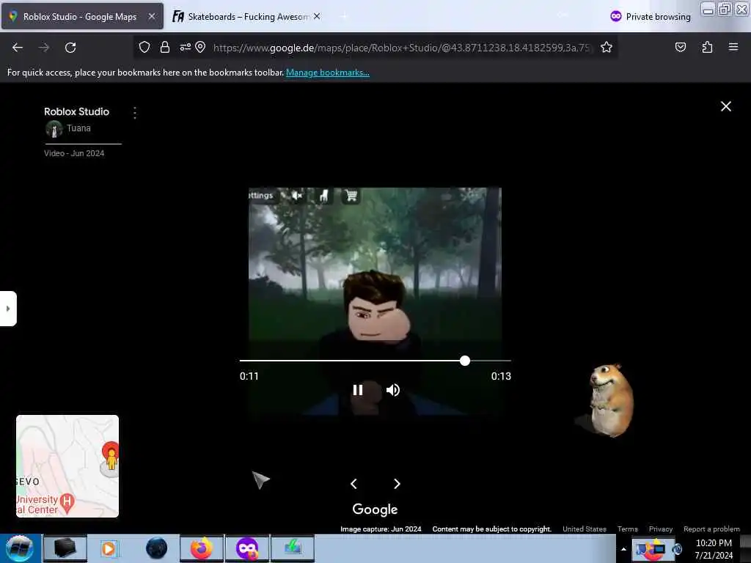Screen dimensions: 751x563
Task: Open the Extensions menu
Action: [x=707, y=47]
